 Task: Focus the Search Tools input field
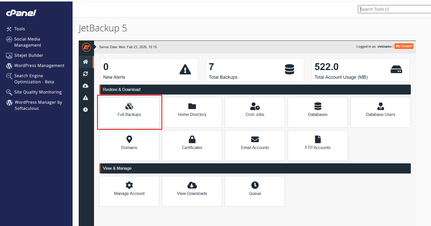[394, 9]
